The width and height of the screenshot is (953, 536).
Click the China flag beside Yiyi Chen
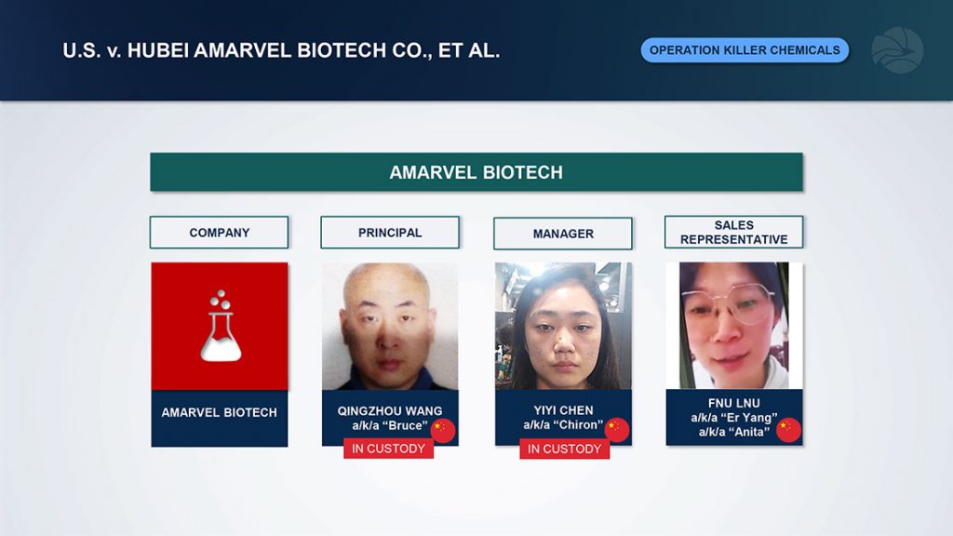click(x=617, y=430)
